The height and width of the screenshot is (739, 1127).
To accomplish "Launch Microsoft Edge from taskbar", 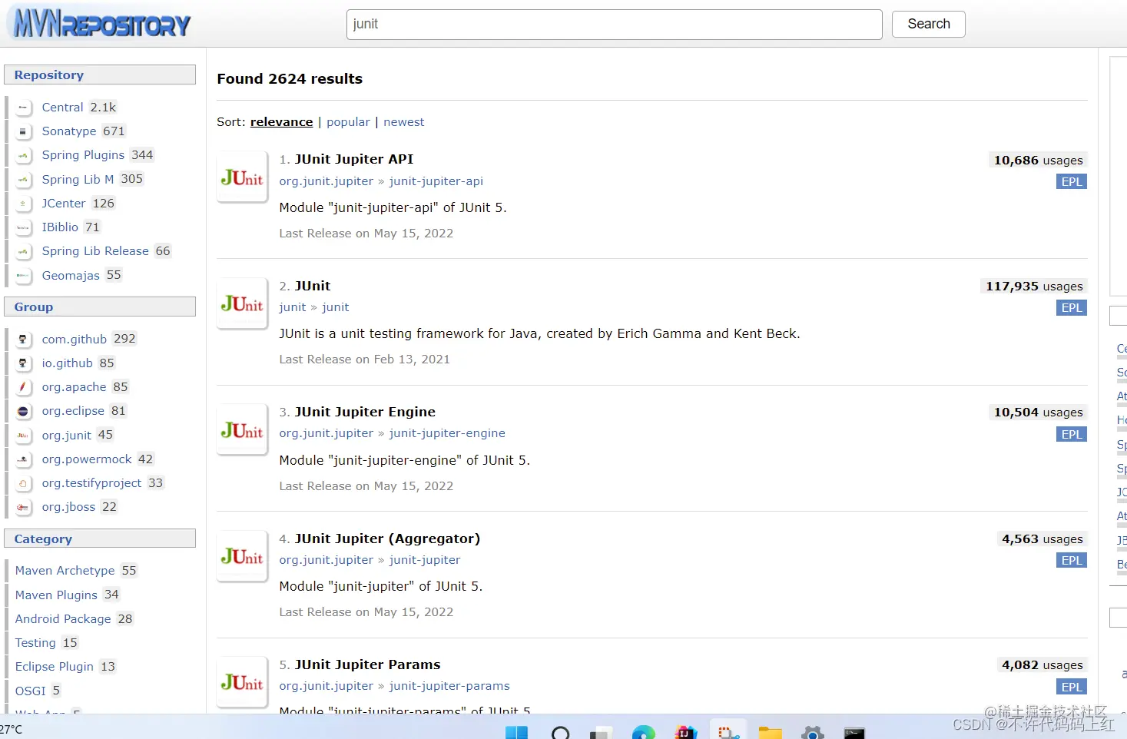I will 644,732.
